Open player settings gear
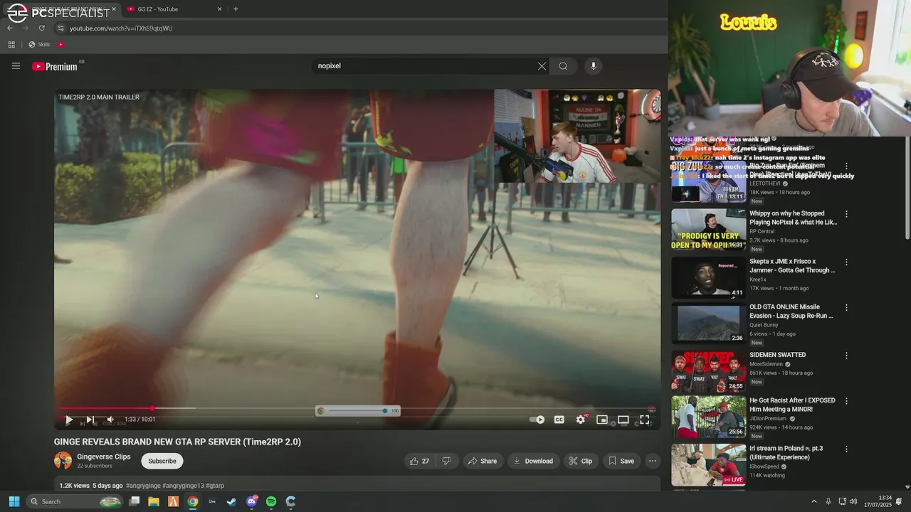The width and height of the screenshot is (911, 512). pos(581,420)
